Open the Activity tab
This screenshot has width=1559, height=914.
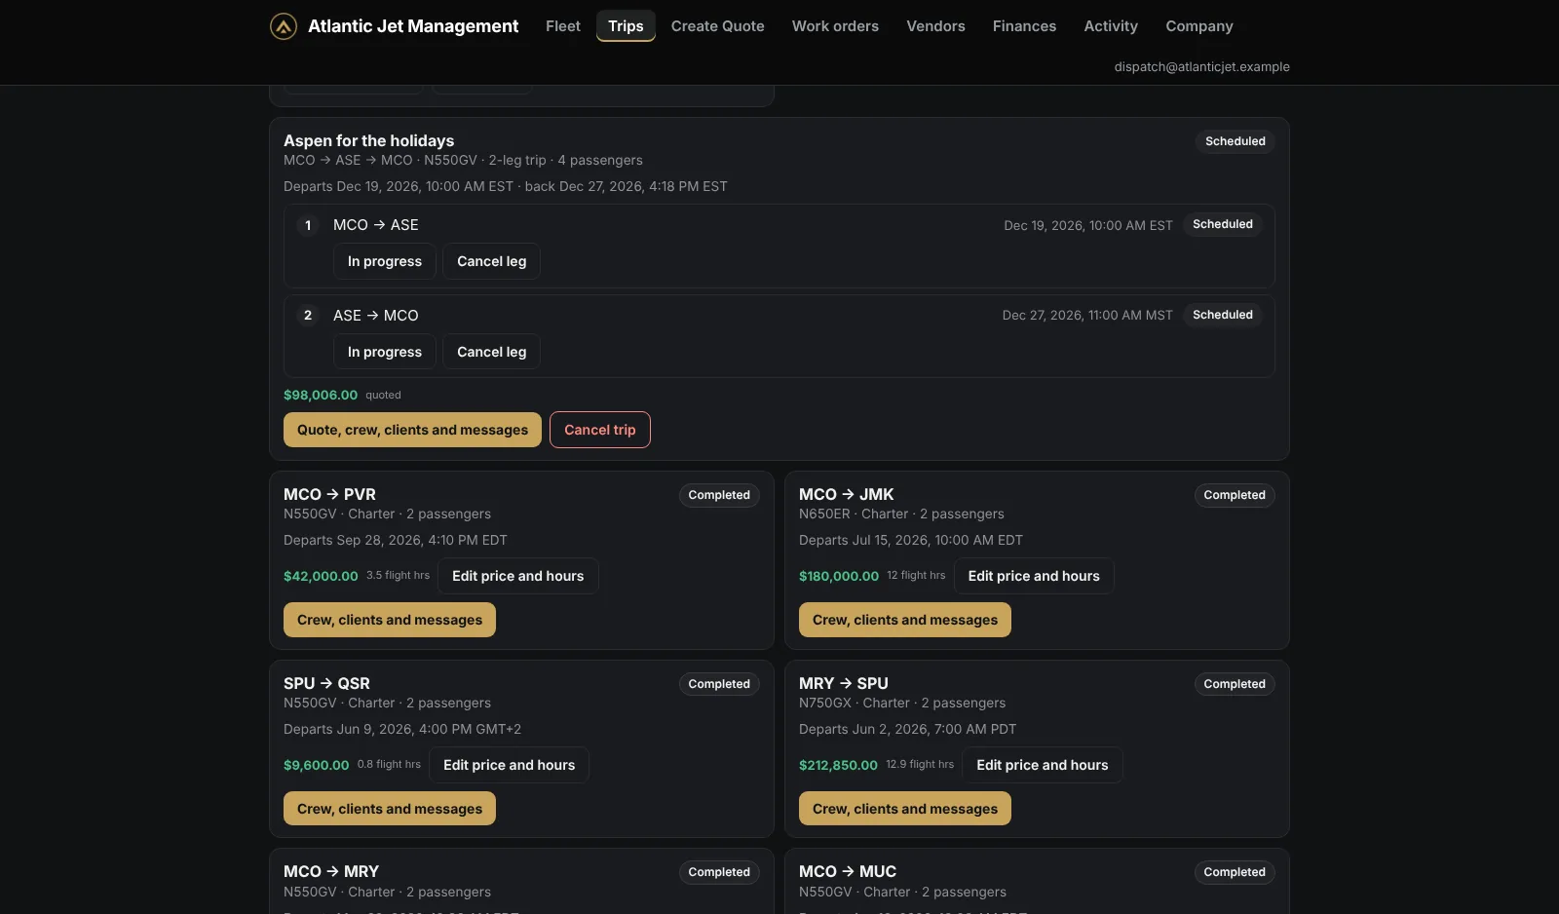pyautogui.click(x=1111, y=26)
